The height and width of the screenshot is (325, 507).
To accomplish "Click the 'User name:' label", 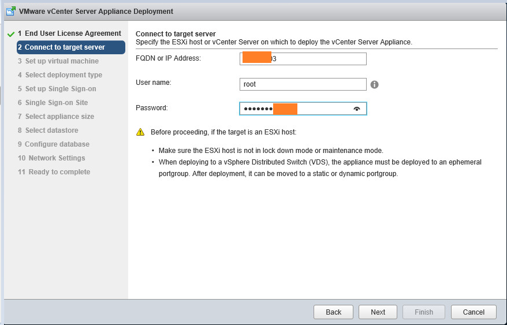I will point(153,83).
